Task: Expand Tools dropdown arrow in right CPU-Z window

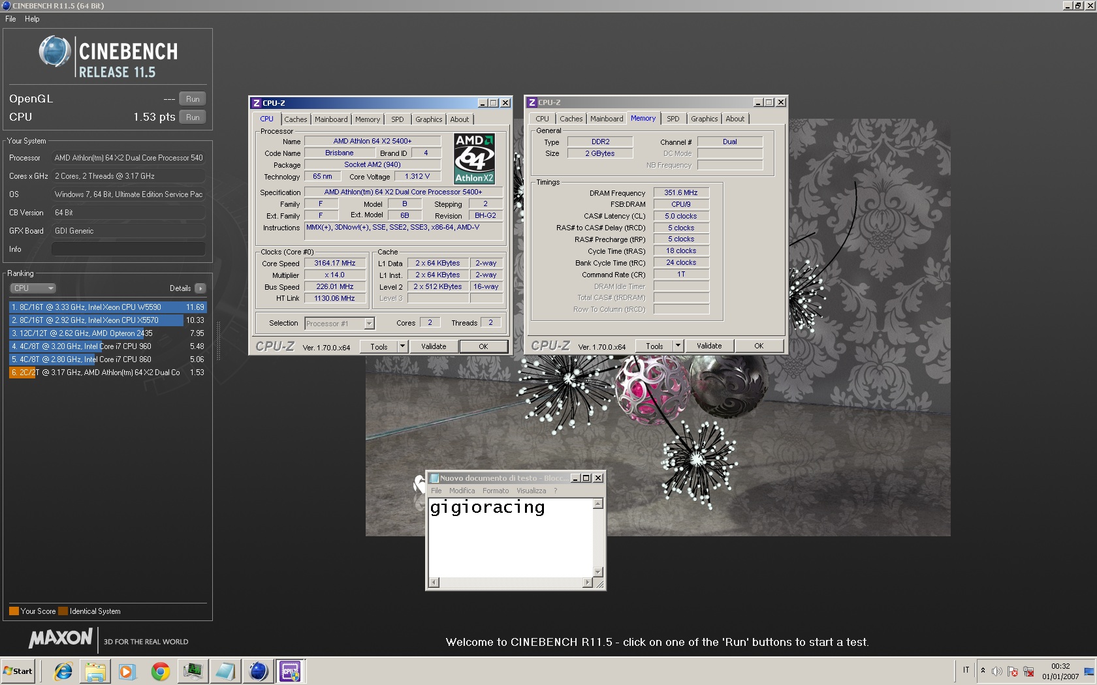Action: (x=678, y=346)
